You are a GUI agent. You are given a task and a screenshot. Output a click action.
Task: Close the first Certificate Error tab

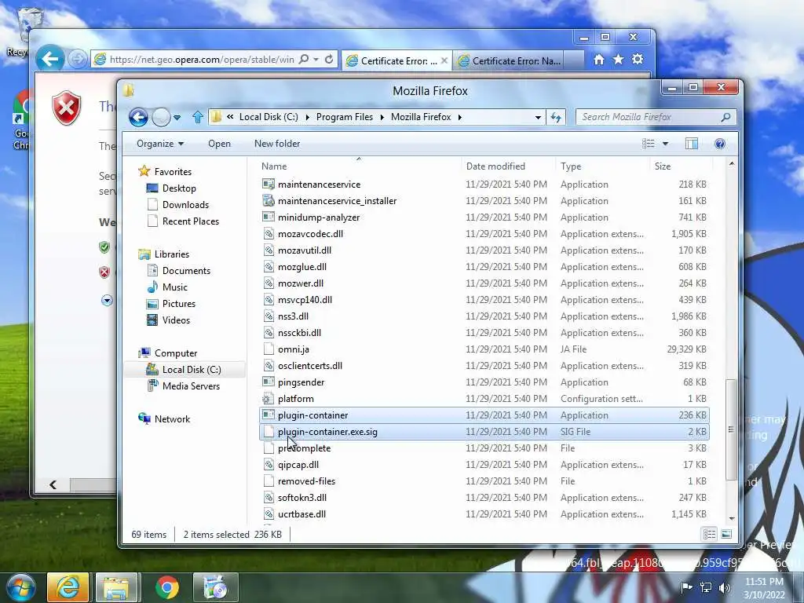[444, 60]
